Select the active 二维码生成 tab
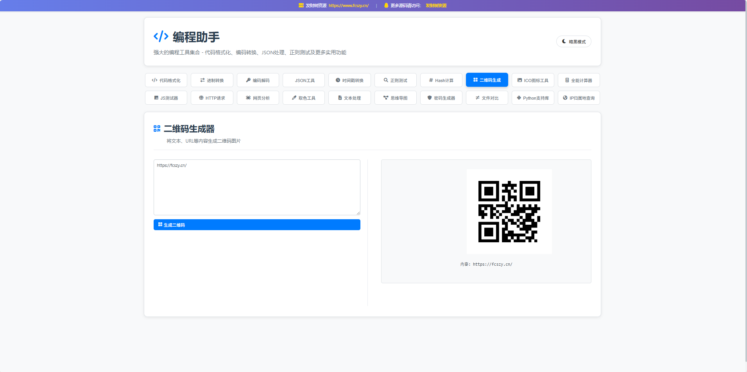 pyautogui.click(x=487, y=80)
